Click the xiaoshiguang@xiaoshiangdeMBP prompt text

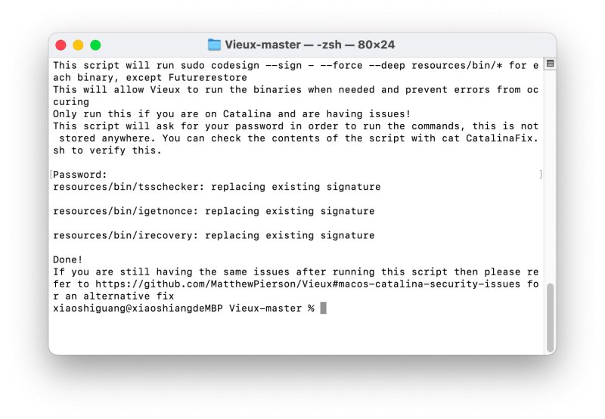click(x=138, y=309)
